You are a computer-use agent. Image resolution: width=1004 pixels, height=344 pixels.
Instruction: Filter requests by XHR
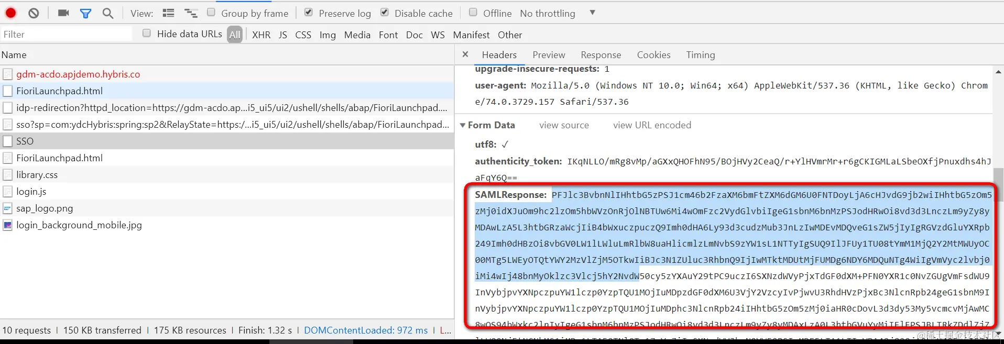tap(261, 35)
